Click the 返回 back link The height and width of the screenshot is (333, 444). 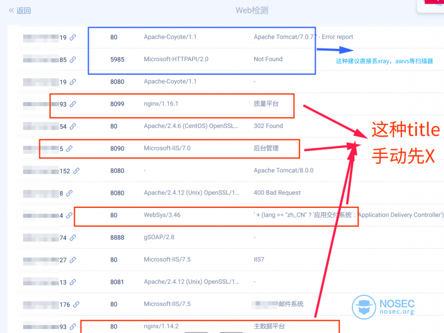coord(20,11)
